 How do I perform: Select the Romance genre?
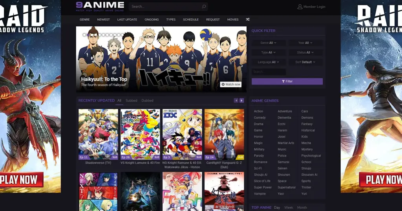tap(261, 162)
